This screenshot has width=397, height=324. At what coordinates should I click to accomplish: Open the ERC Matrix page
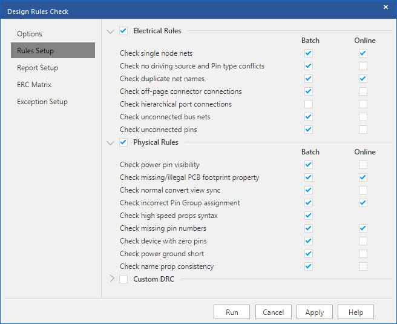tap(34, 85)
